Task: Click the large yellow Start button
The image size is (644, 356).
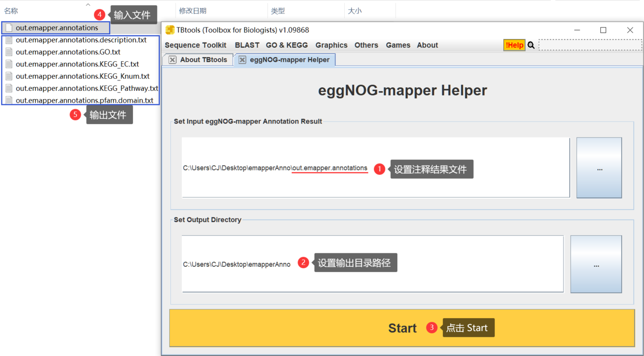Action: pyautogui.click(x=402, y=328)
